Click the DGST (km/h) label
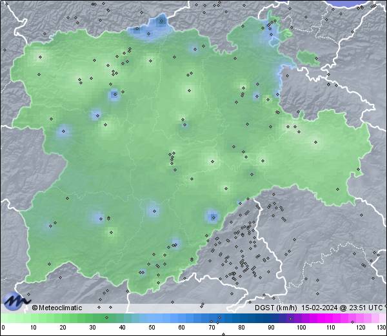This screenshot has width=387, height=336. (x=276, y=308)
